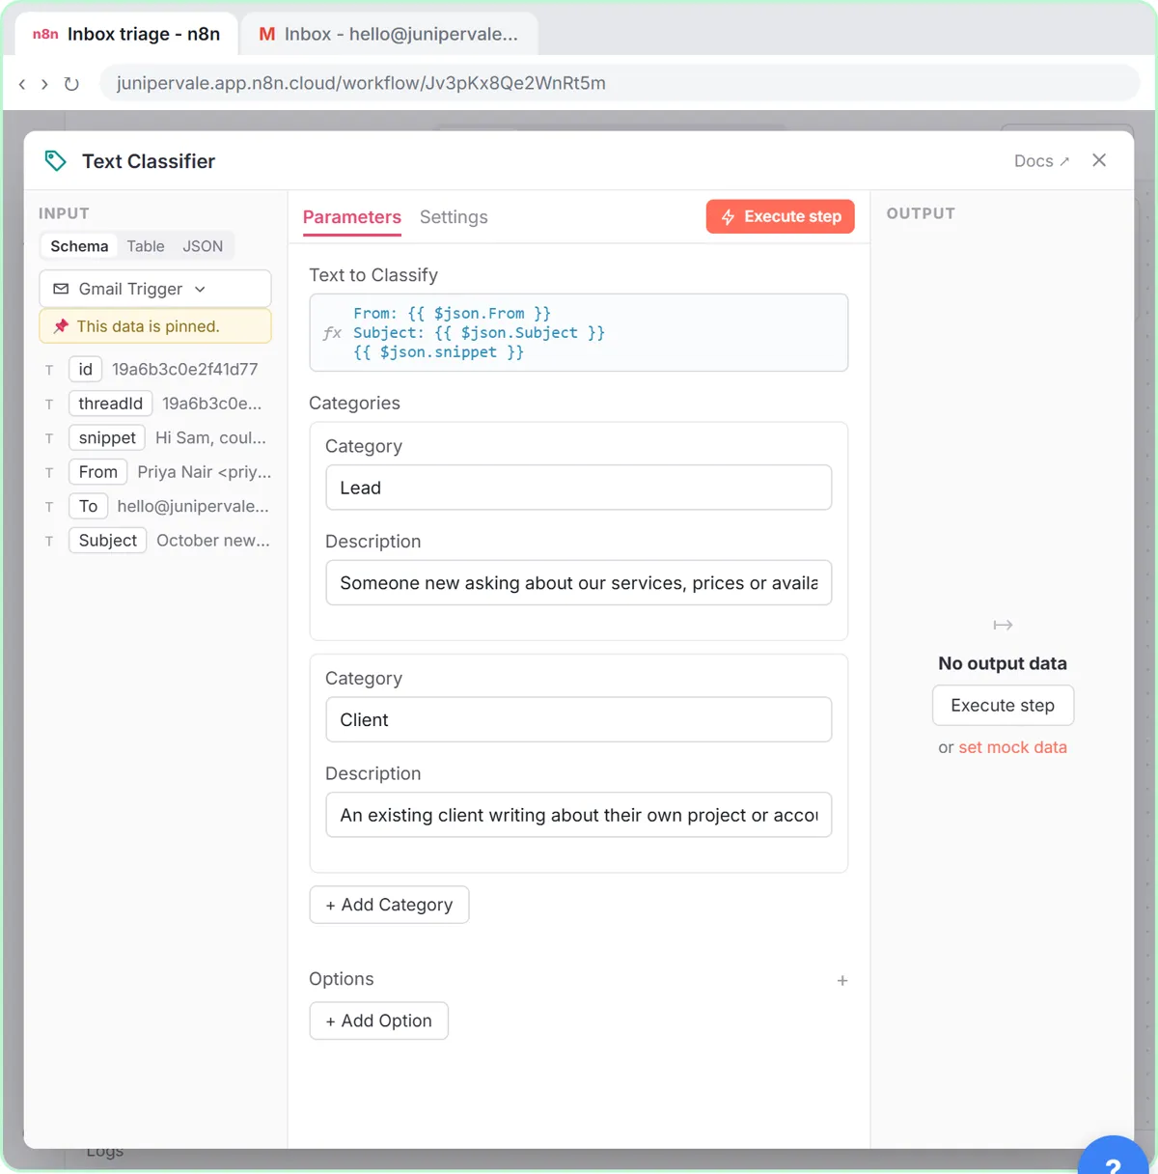This screenshot has width=1158, height=1174.
Task: Select the Schema input view
Action: (x=79, y=246)
